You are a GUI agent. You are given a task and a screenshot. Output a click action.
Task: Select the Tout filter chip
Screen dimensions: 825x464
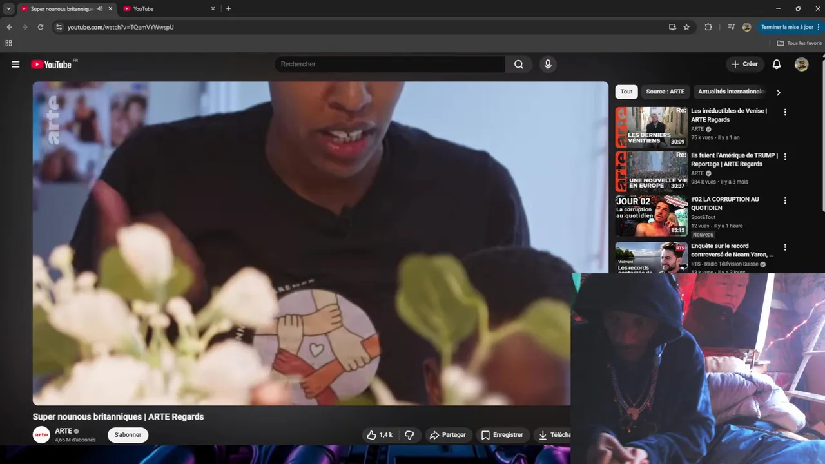[626, 92]
